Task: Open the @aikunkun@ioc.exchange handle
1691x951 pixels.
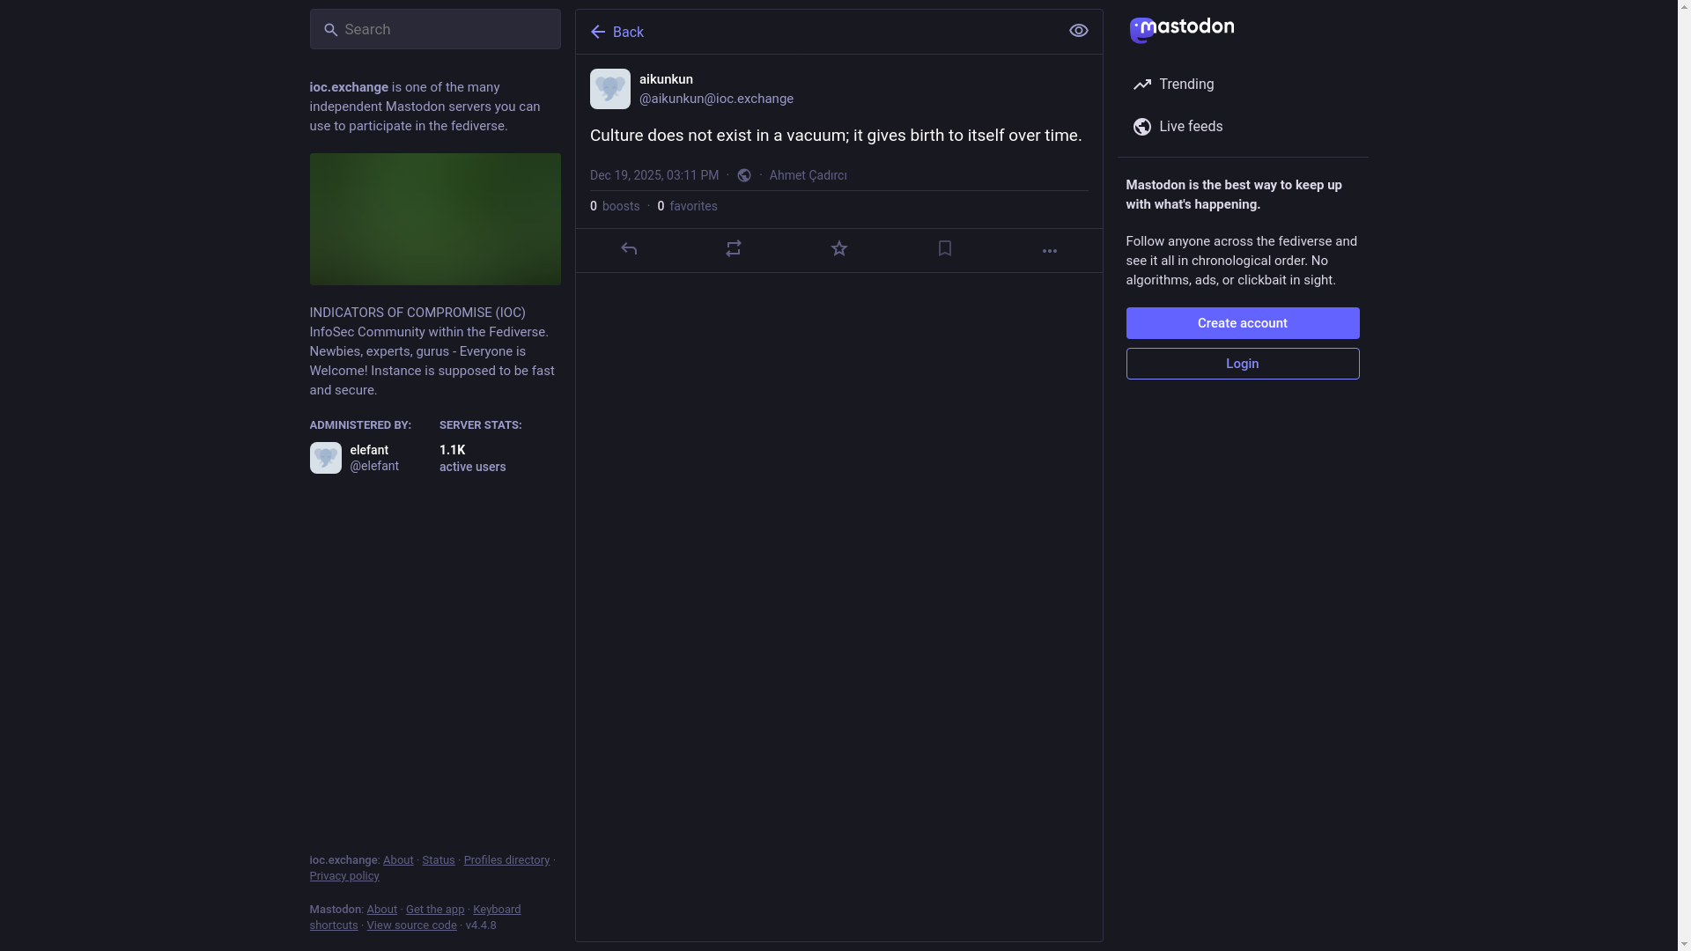Action: tap(716, 99)
